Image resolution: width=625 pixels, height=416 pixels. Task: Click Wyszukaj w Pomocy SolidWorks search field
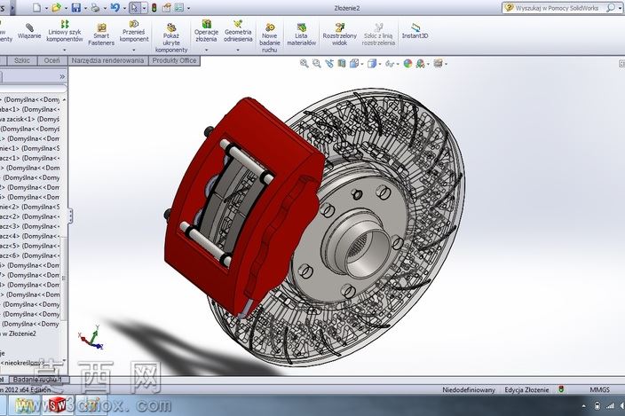click(557, 8)
